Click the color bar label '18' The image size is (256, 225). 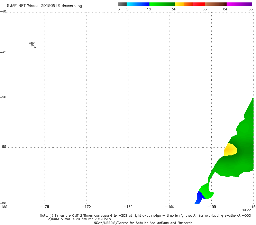pos(149,9)
